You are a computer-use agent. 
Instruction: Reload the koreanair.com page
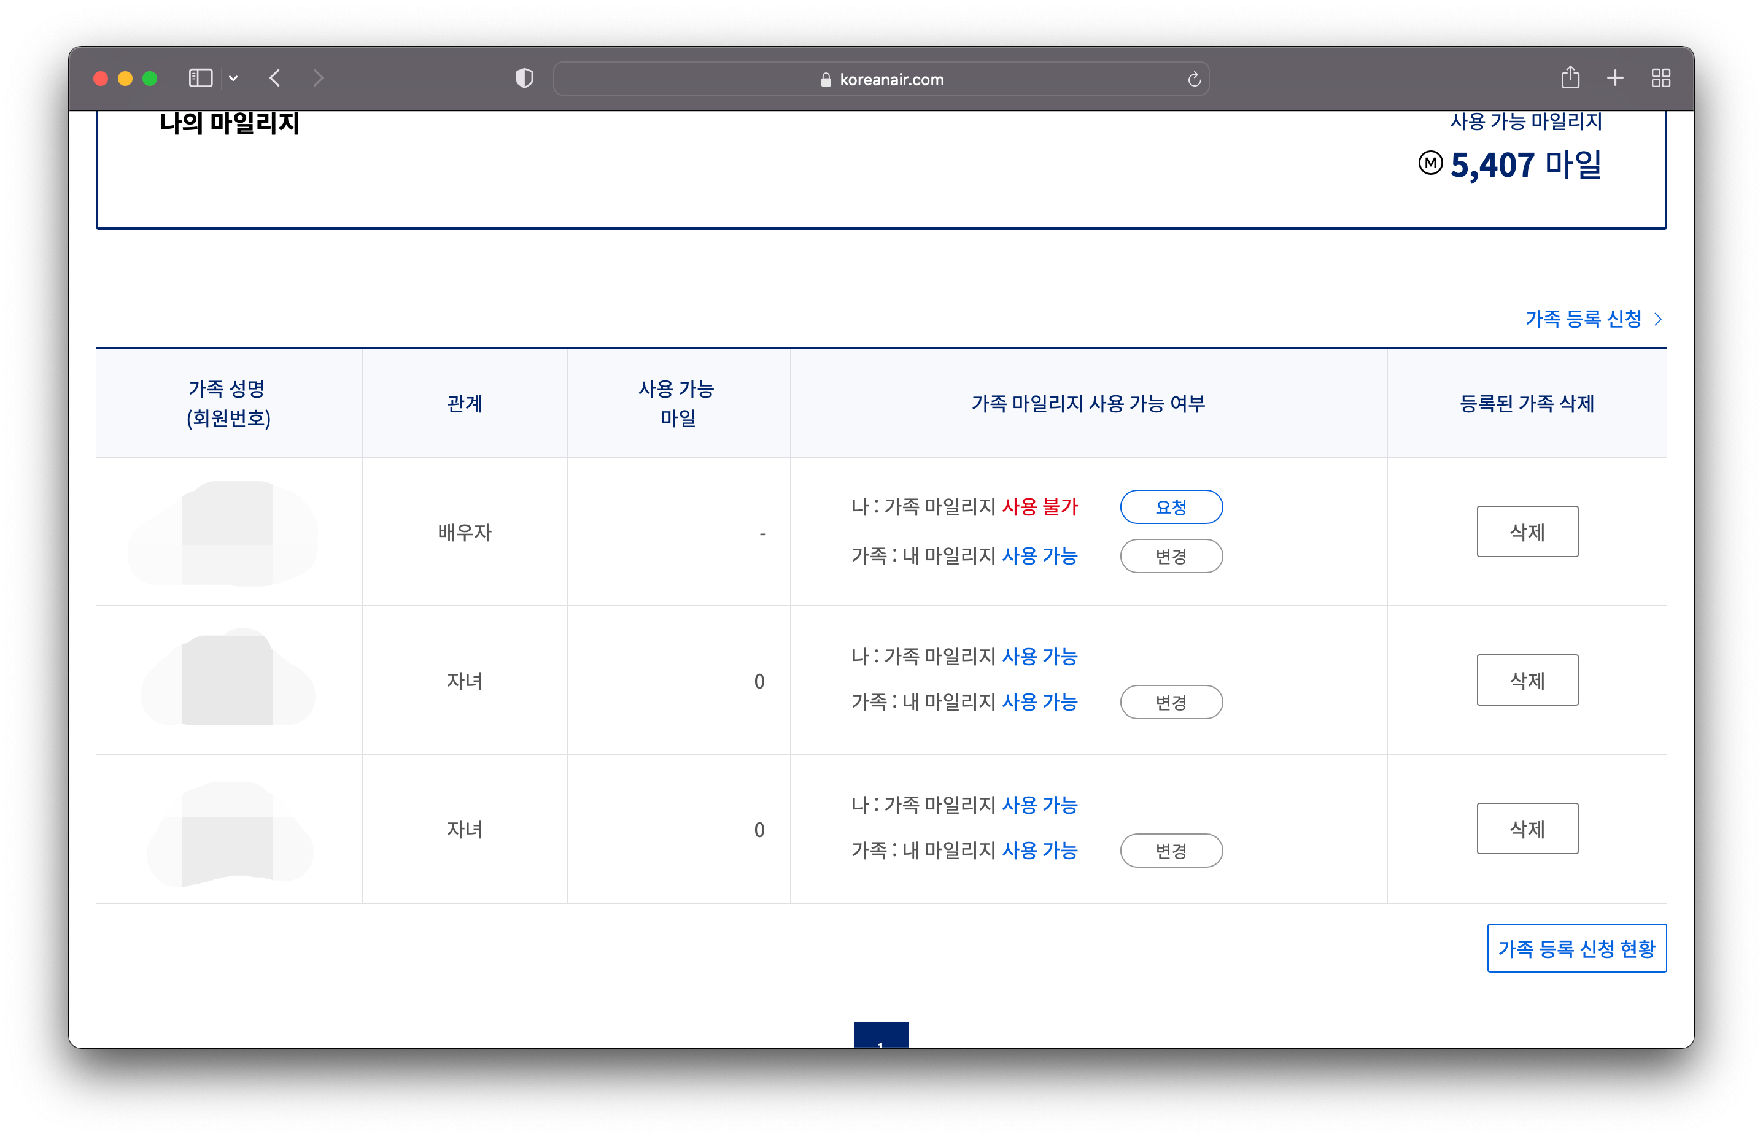coord(1193,79)
